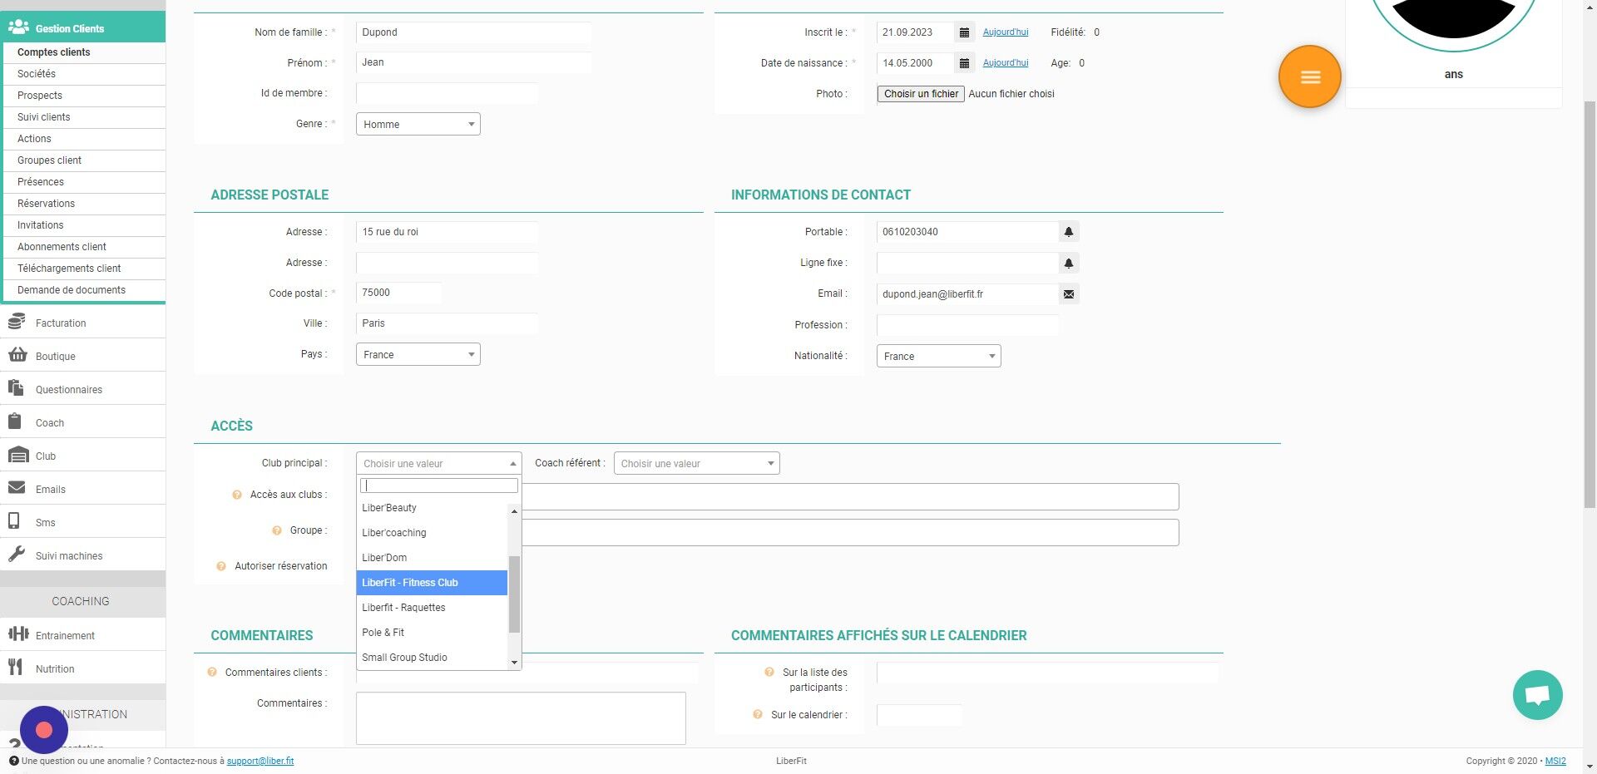Click the scroll-down arrow in club list
This screenshot has width=1597, height=774.
(x=515, y=663)
